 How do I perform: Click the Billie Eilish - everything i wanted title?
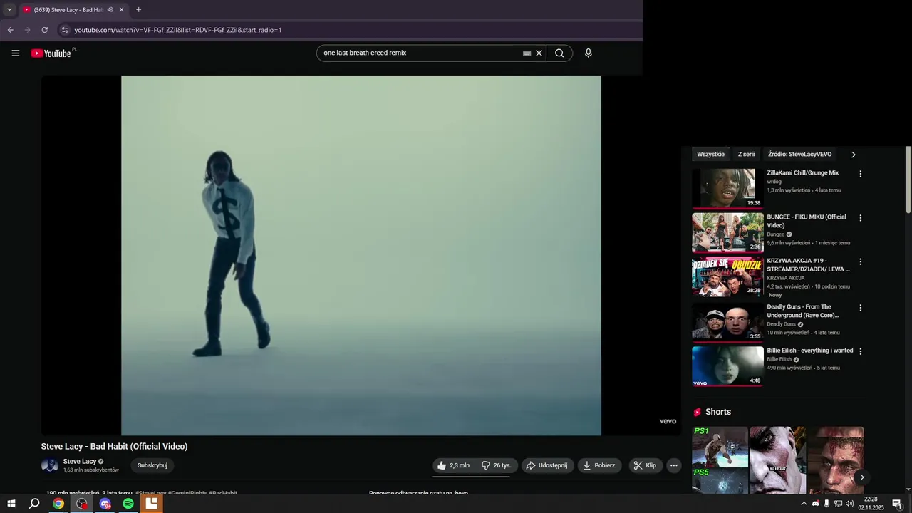click(x=809, y=351)
